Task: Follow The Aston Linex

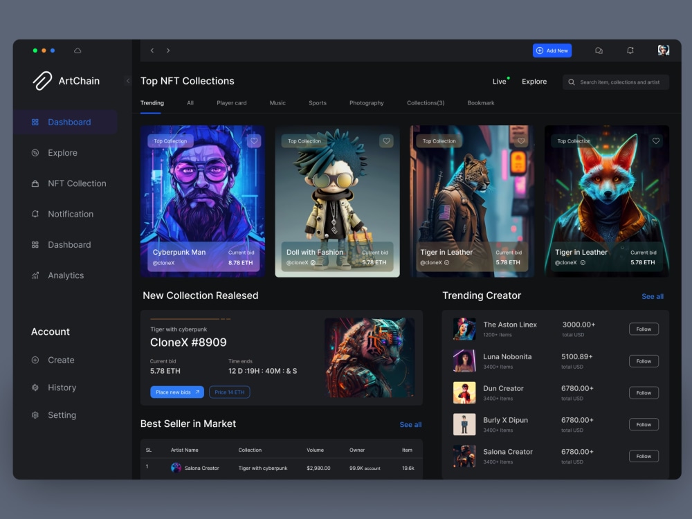Action: [x=644, y=329]
